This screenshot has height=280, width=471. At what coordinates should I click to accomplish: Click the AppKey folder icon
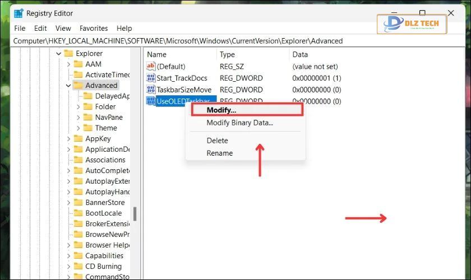pyautogui.click(x=78, y=138)
